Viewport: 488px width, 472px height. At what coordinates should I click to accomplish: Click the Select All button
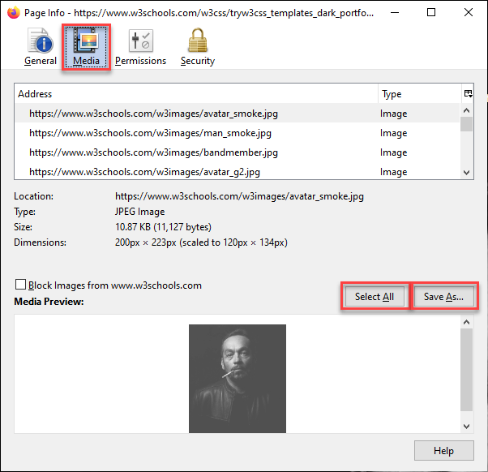375,296
